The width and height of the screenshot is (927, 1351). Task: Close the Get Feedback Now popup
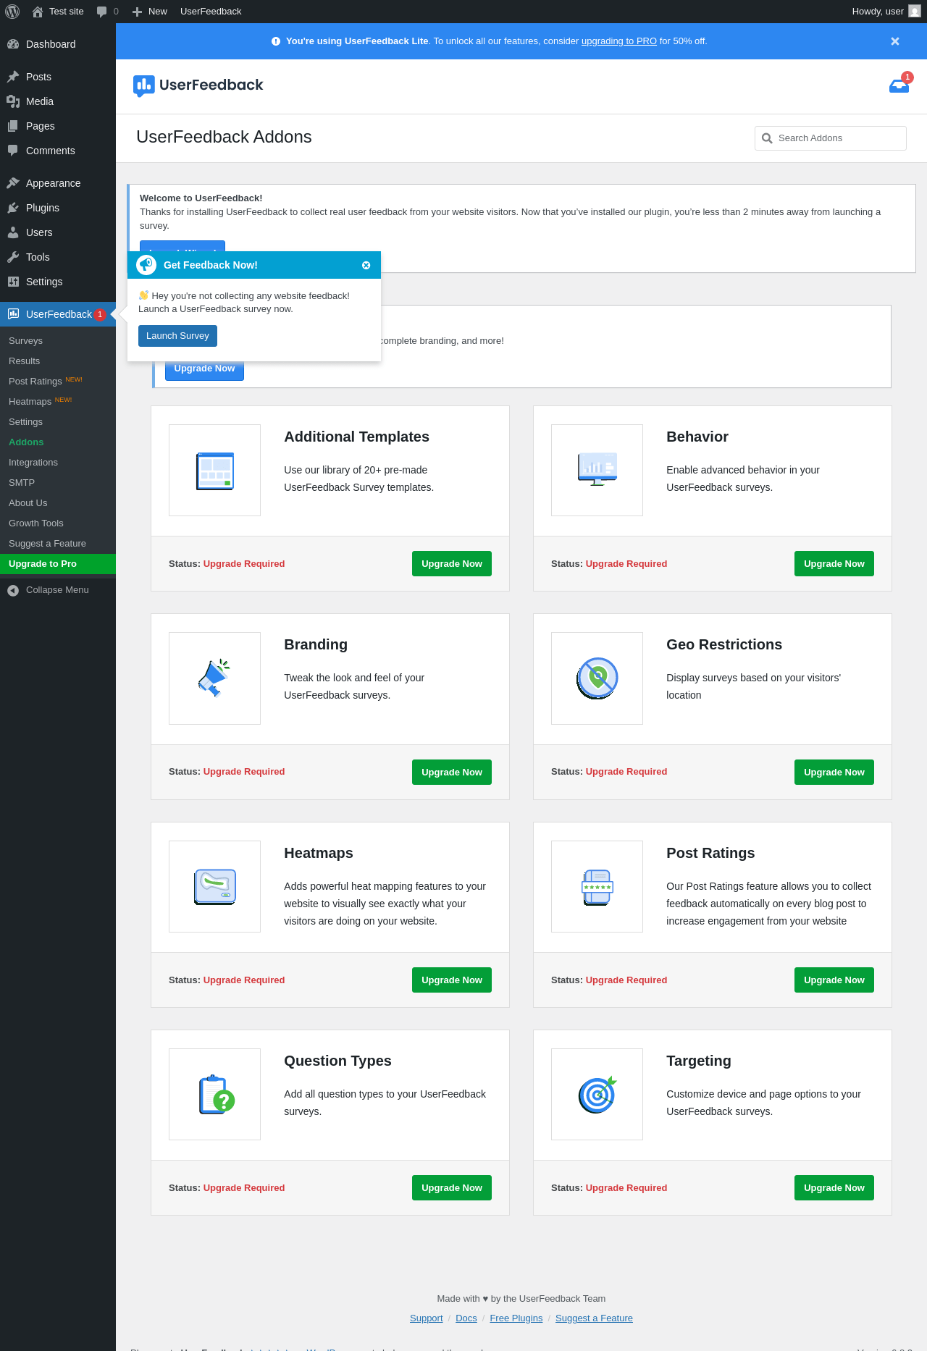pyautogui.click(x=366, y=266)
